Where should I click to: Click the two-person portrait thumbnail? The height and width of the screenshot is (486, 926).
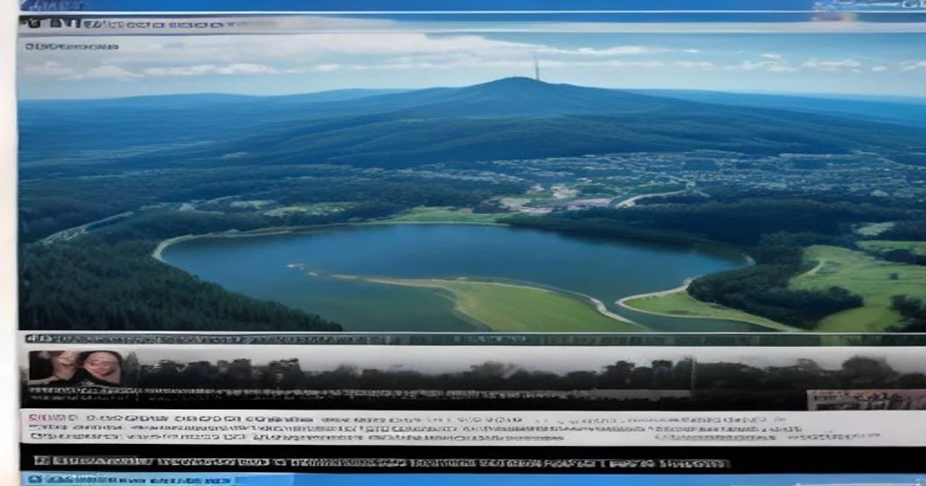click(x=75, y=368)
